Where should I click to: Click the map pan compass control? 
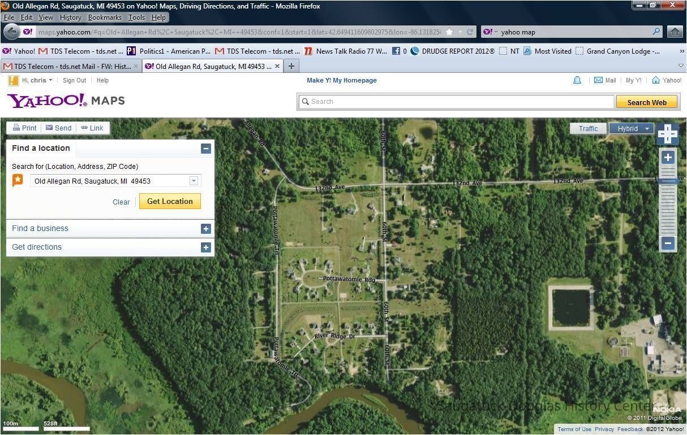pos(668,134)
